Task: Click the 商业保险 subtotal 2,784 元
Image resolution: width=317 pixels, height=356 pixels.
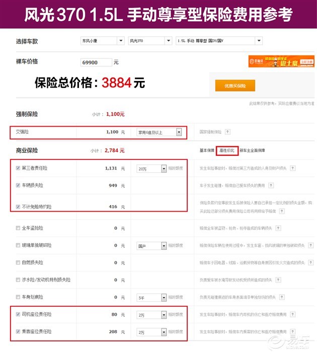Action: coord(115,150)
